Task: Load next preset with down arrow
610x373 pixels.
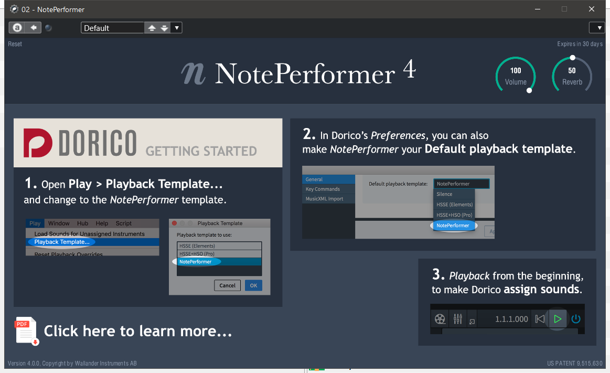Action: tap(165, 28)
